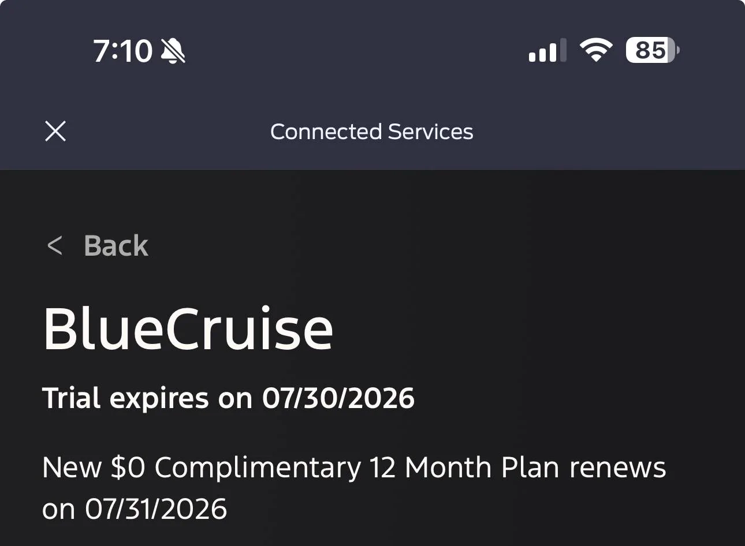Tap the word expires in trial line

[x=159, y=398]
